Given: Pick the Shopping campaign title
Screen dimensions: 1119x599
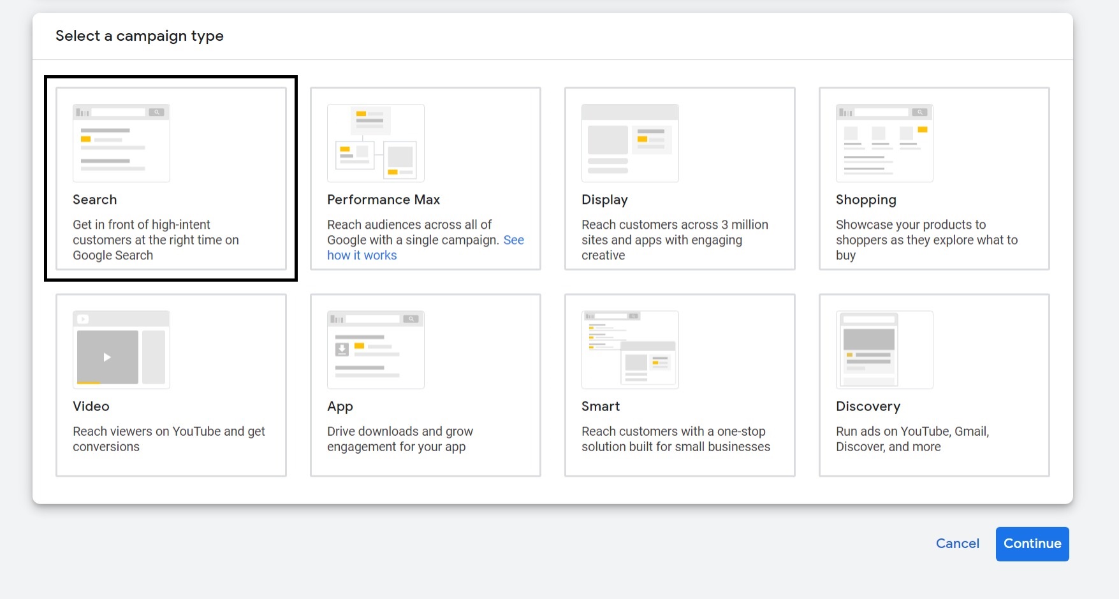Looking at the screenshot, I should click(866, 199).
